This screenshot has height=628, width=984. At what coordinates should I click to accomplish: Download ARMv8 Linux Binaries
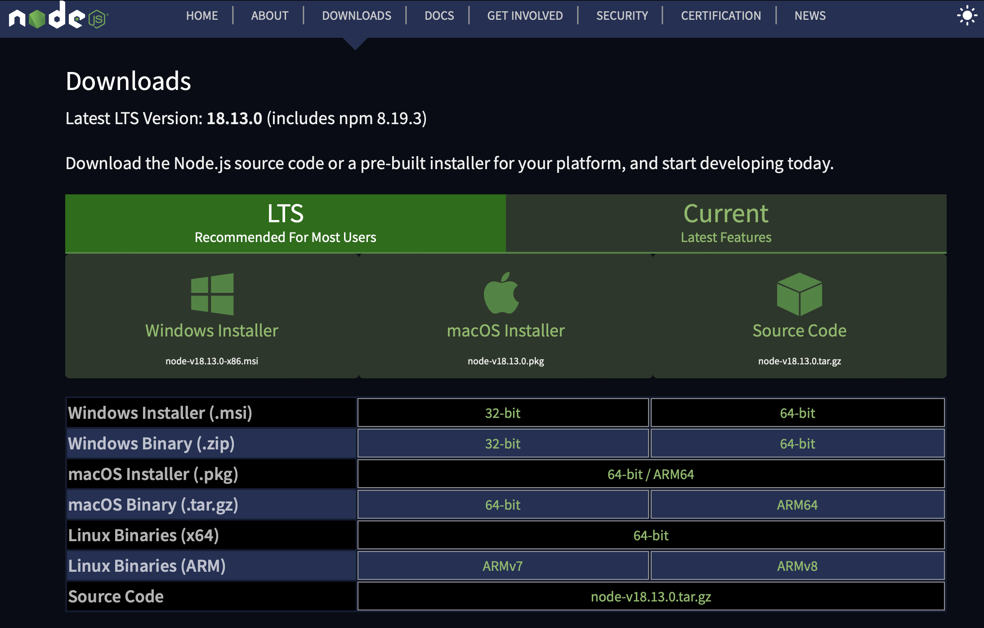[x=797, y=566]
